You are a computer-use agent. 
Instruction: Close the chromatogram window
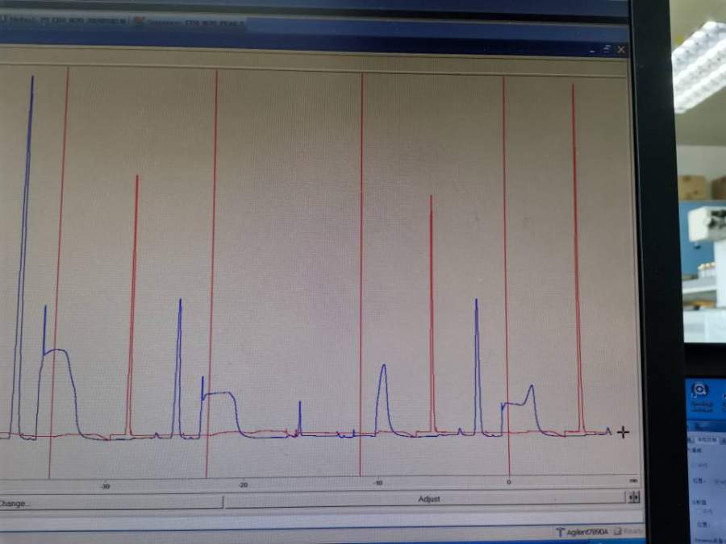click(x=621, y=49)
